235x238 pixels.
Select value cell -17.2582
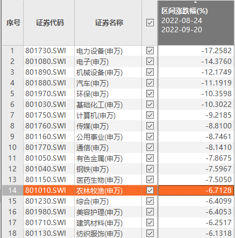click(x=196, y=51)
